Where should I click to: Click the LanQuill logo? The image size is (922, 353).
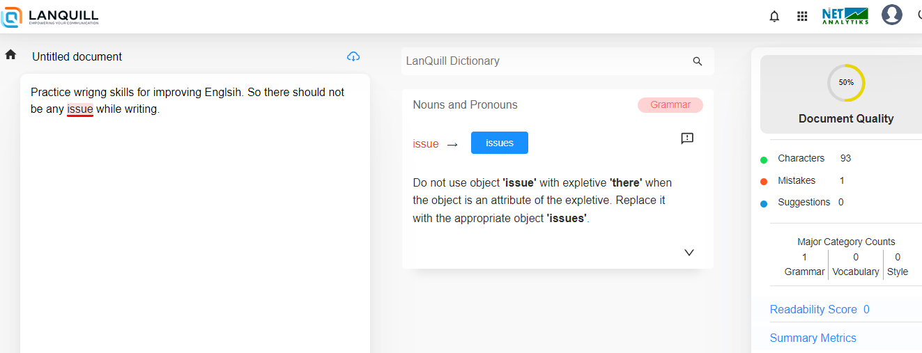[x=50, y=17]
